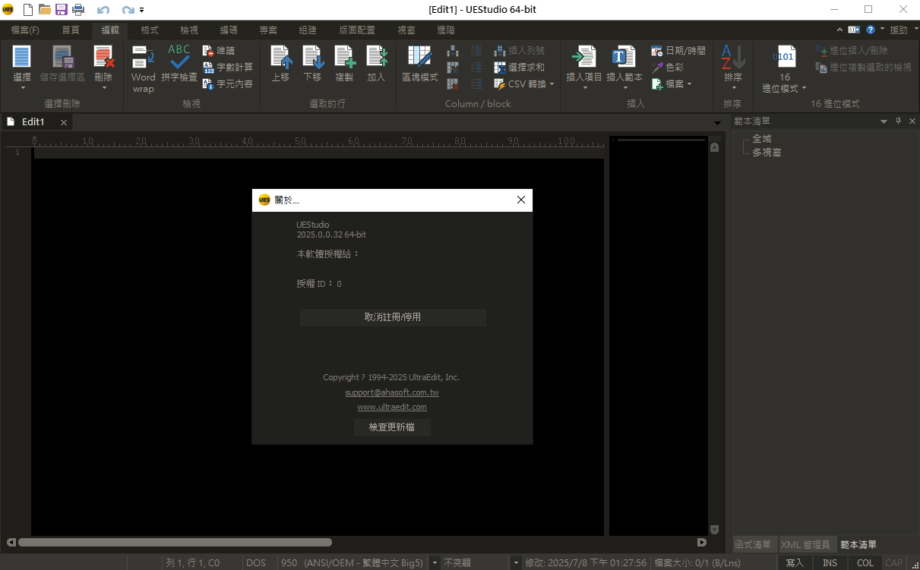
Task: Switch to the 視窗 window tab
Action: (406, 30)
